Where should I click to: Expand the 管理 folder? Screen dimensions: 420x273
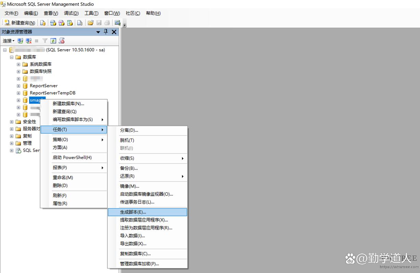[x=12, y=143]
